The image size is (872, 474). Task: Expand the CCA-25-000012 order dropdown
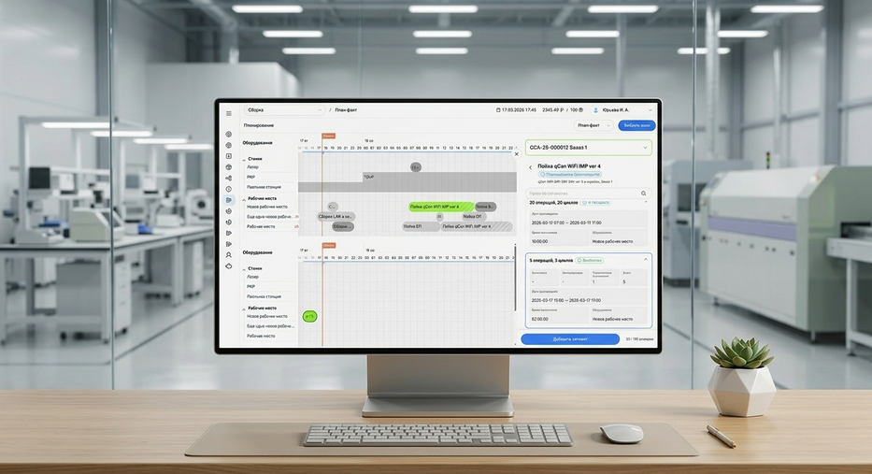tap(644, 148)
